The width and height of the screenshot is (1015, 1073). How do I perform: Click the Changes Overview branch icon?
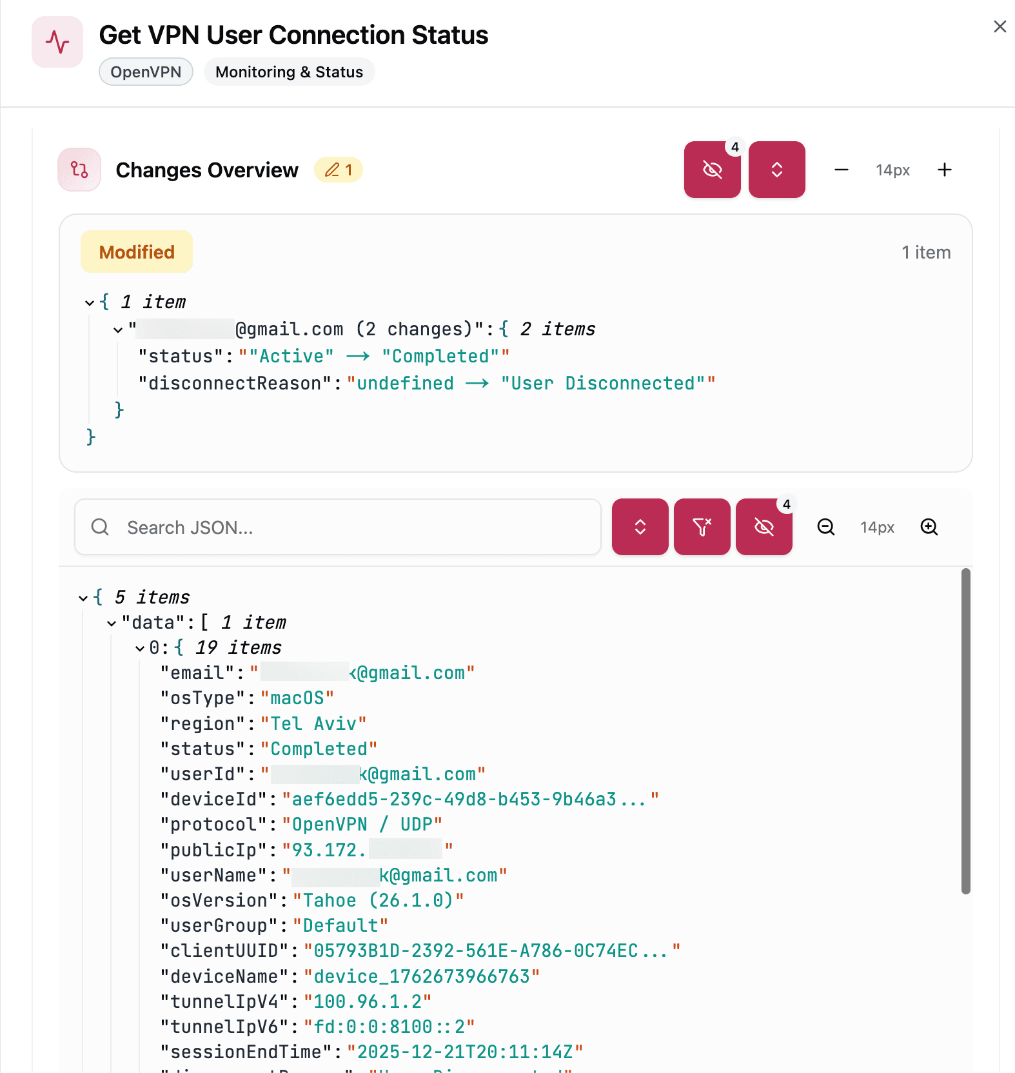79,170
